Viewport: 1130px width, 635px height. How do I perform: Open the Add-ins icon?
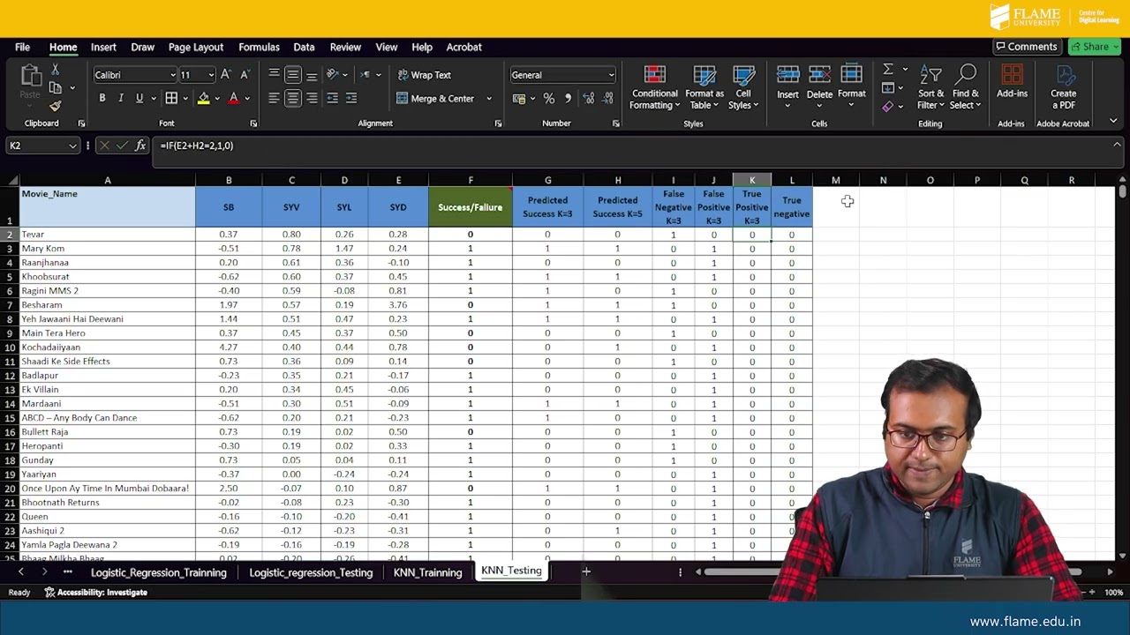tap(1012, 81)
